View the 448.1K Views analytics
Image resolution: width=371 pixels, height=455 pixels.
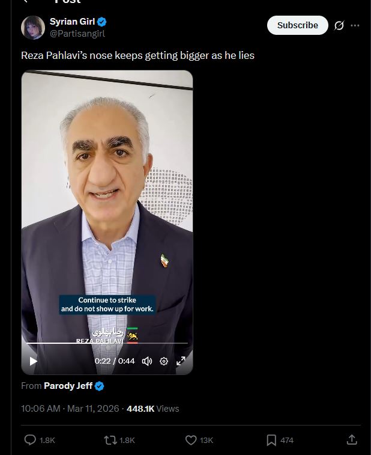tap(152, 409)
